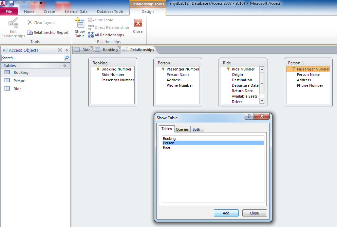Collapse the navigation pane with shutter button
This screenshot has height=227, width=337.
(67, 50)
